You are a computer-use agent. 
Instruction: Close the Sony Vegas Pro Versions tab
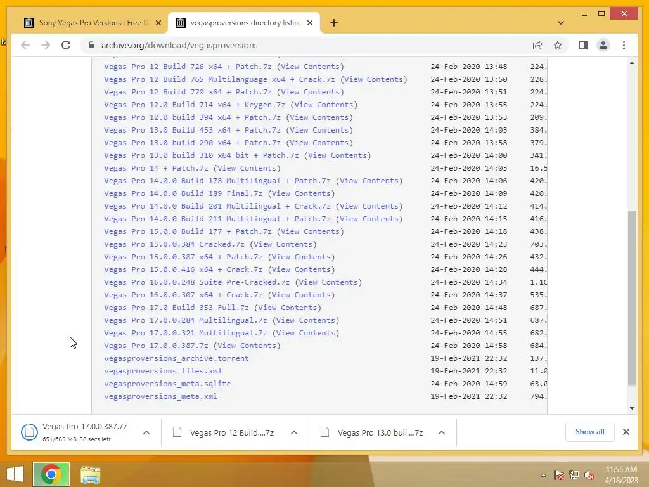(x=158, y=23)
